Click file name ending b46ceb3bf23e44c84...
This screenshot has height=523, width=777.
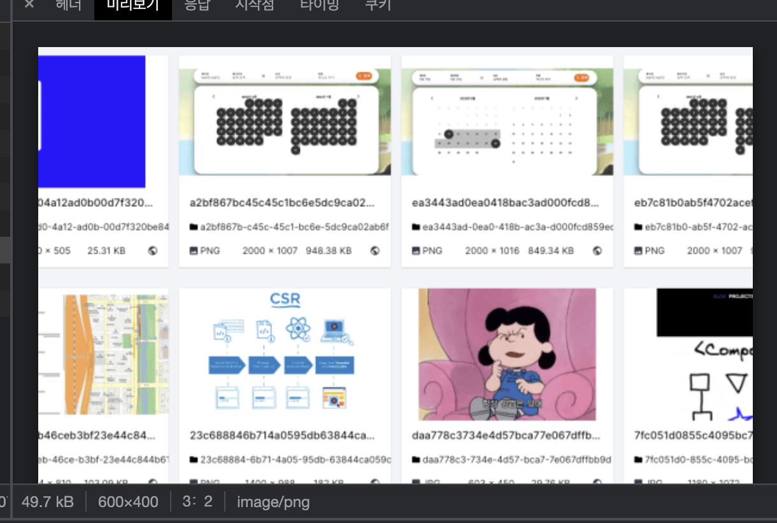pyautogui.click(x=96, y=436)
